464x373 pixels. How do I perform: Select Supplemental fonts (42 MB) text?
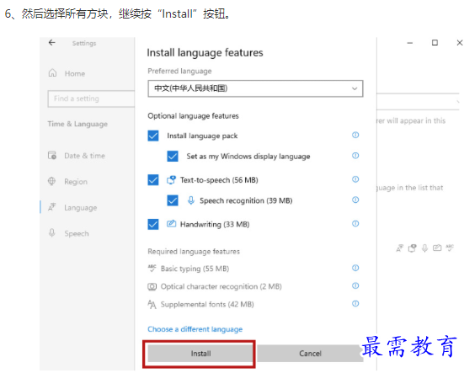coord(207,304)
